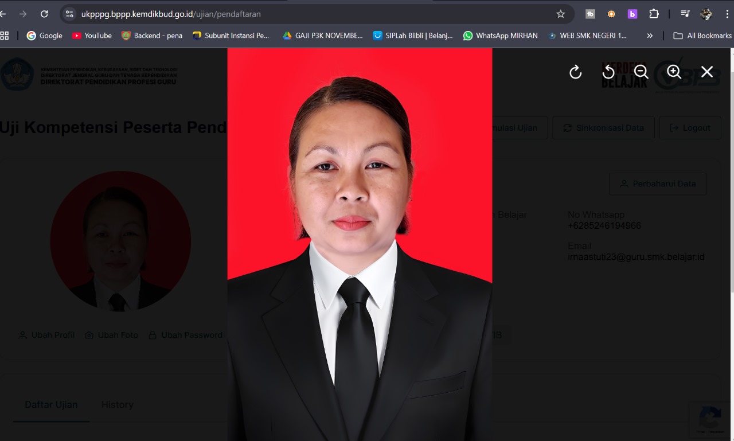
Task: Go forward in browser history
Action: [23, 14]
